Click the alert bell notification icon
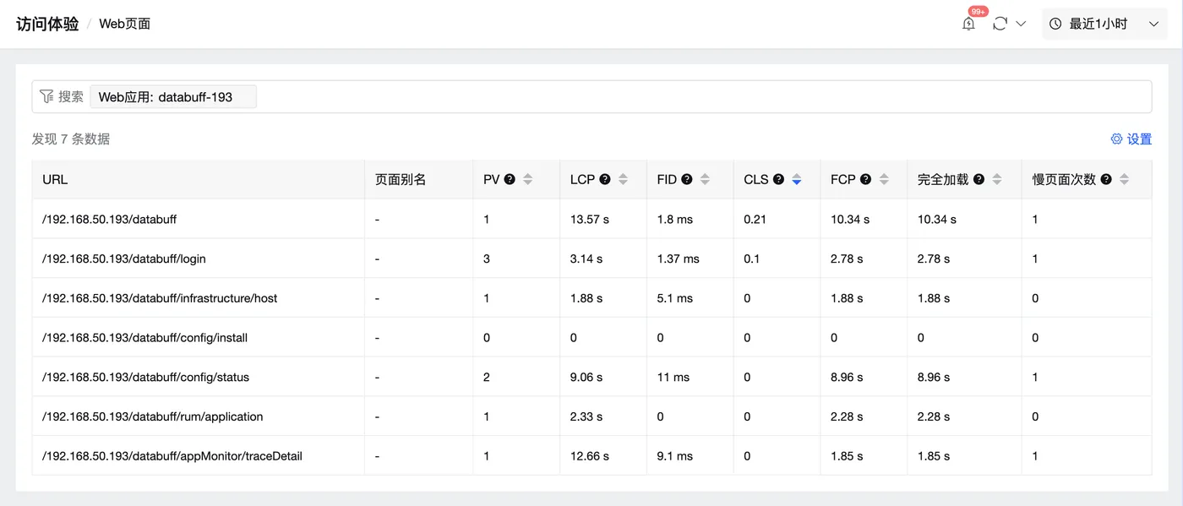Image resolution: width=1183 pixels, height=506 pixels. tap(968, 24)
